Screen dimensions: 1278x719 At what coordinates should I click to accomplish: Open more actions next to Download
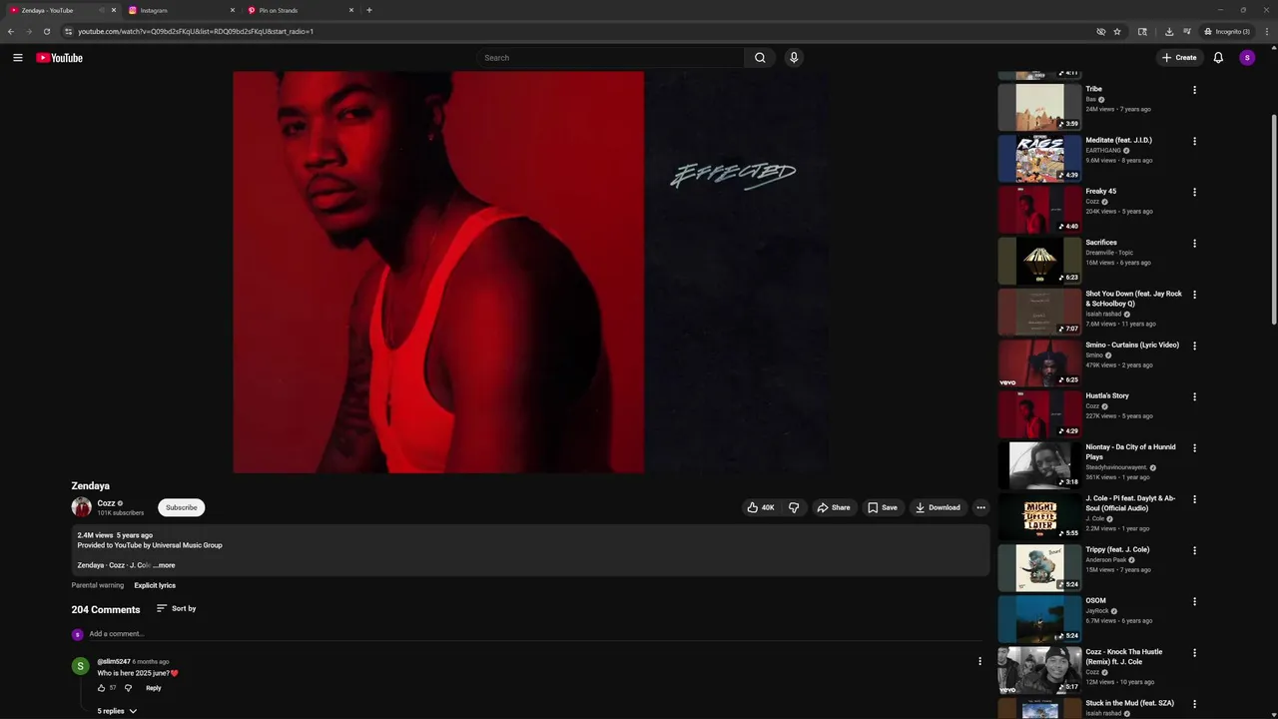click(x=980, y=507)
